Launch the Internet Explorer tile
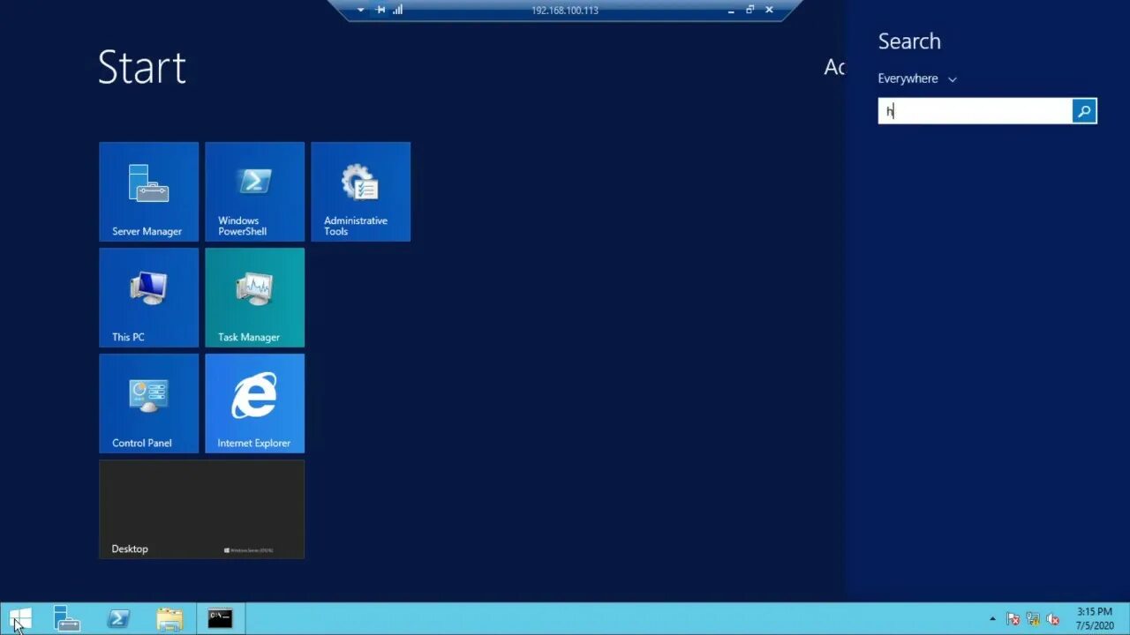The image size is (1130, 635). pos(254,403)
